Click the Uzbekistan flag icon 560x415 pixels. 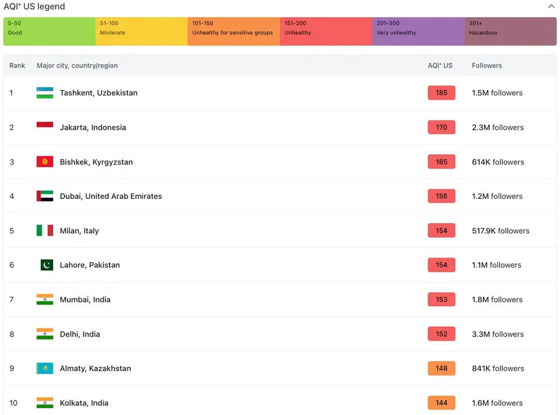point(44,93)
